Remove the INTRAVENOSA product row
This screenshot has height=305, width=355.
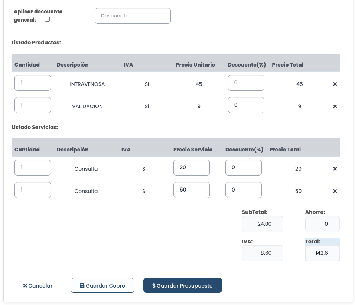click(335, 84)
